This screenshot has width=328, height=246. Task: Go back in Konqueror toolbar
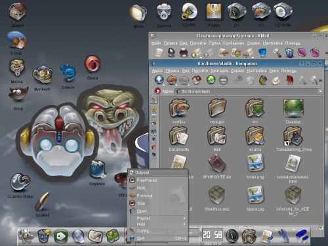172,80
